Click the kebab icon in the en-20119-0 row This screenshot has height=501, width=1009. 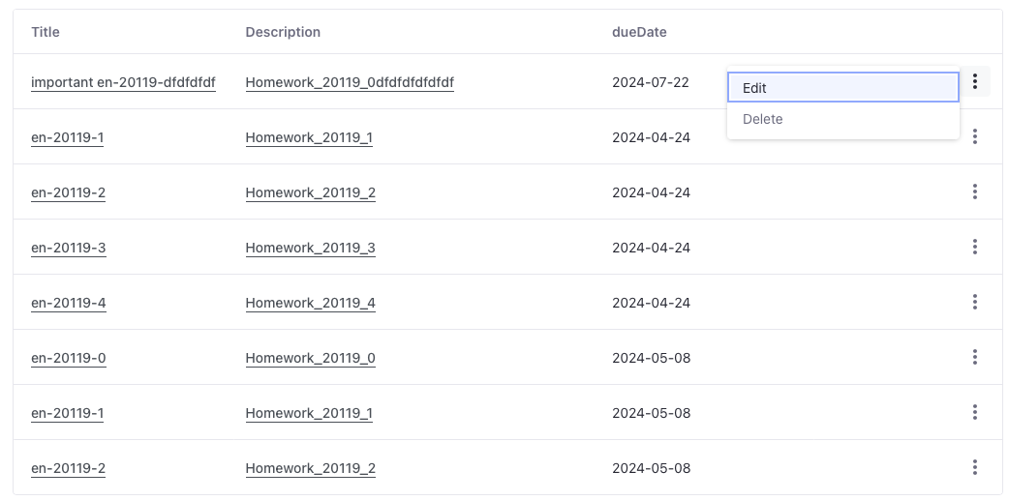[975, 358]
